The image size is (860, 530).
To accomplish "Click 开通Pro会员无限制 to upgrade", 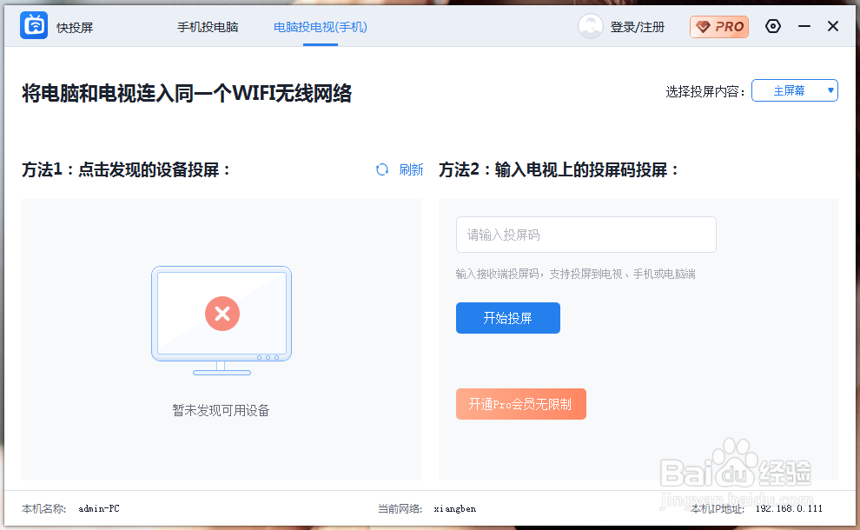I will pos(521,404).
